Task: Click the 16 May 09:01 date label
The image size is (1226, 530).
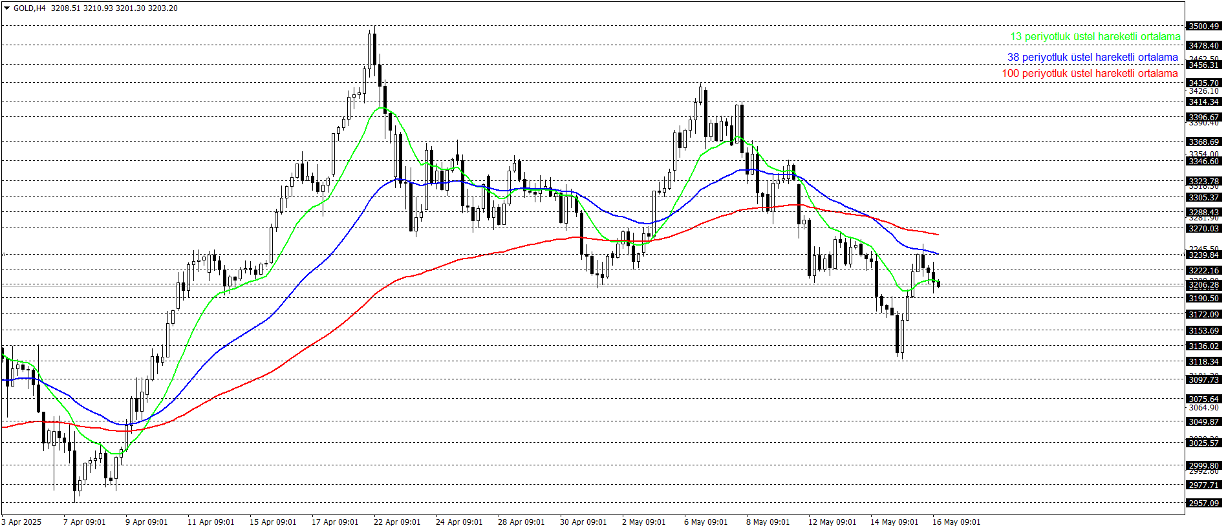Action: 956,522
